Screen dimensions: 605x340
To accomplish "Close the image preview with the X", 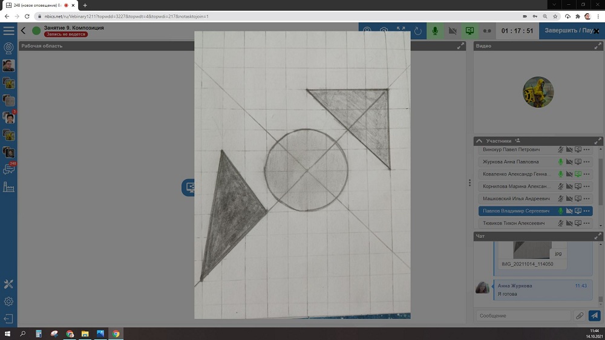I will 596,31.
